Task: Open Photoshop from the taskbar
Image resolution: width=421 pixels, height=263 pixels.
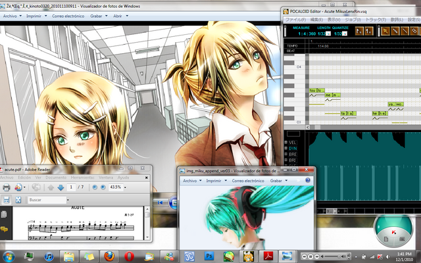Action: 209,256
